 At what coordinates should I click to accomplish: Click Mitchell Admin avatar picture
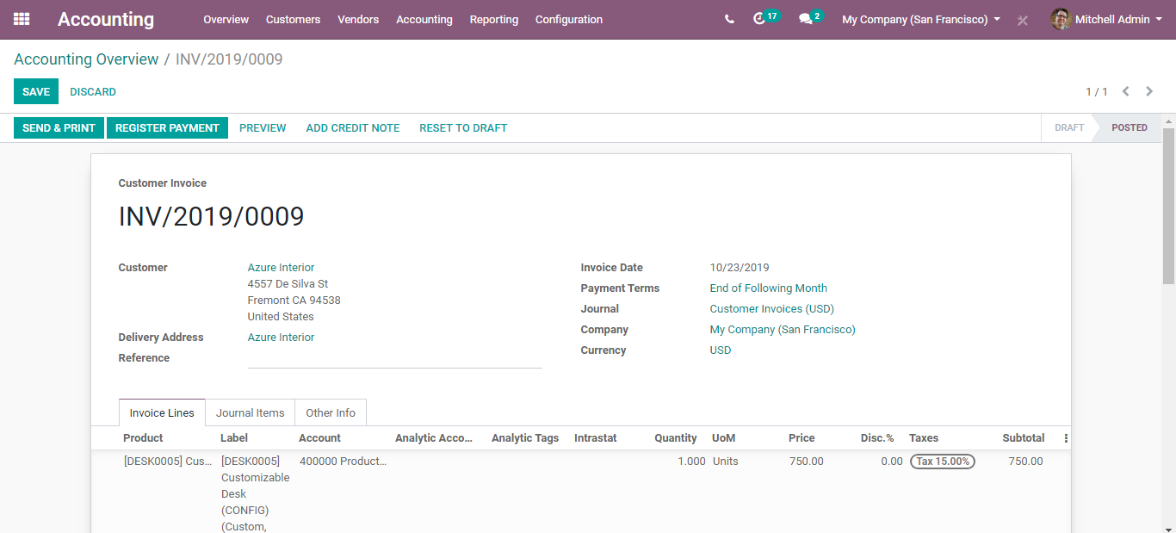coord(1061,19)
